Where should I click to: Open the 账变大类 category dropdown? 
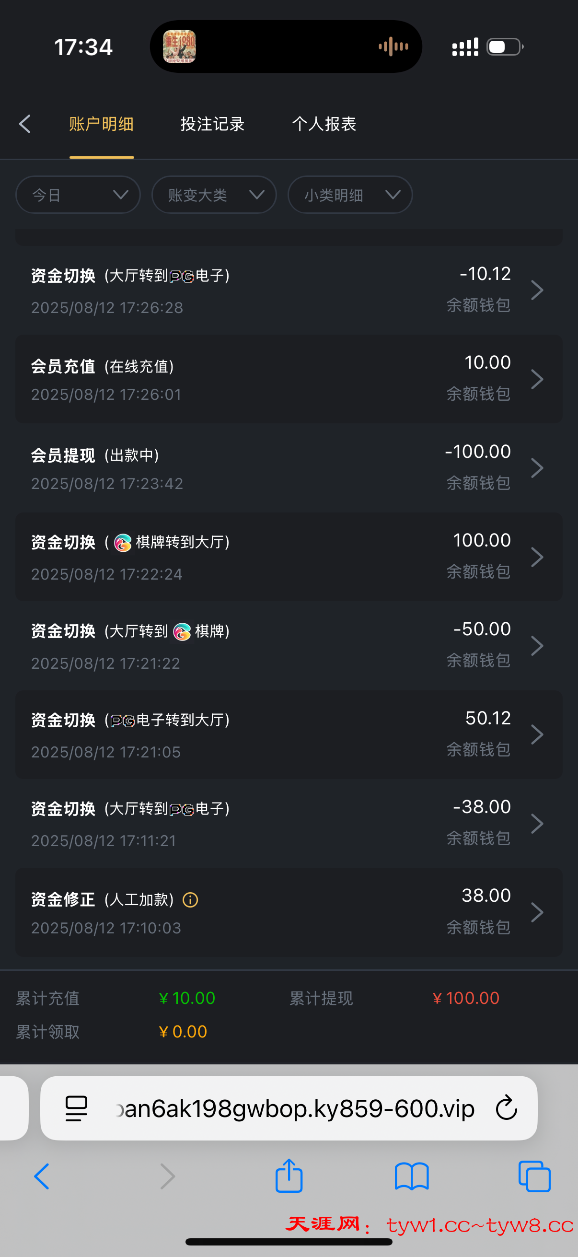(214, 195)
